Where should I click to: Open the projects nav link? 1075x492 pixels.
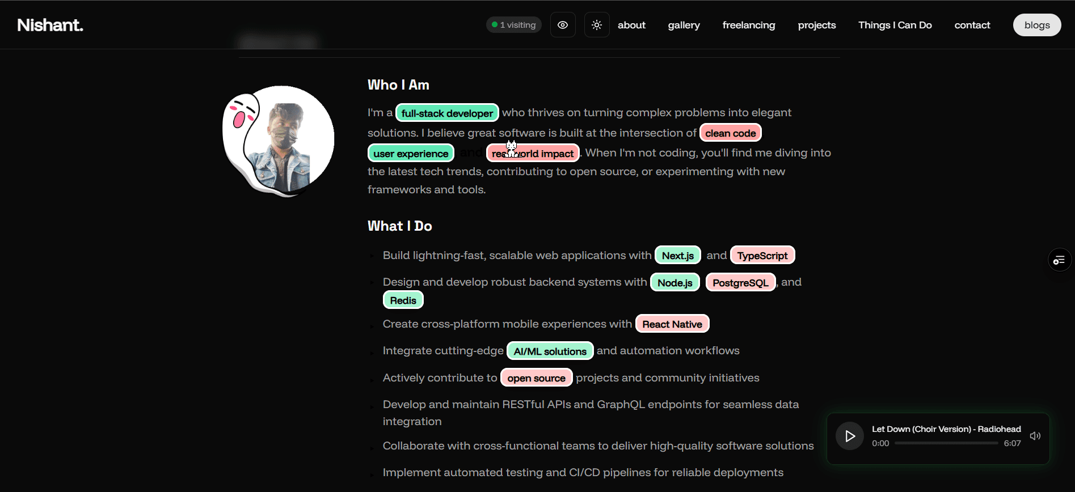(x=816, y=25)
